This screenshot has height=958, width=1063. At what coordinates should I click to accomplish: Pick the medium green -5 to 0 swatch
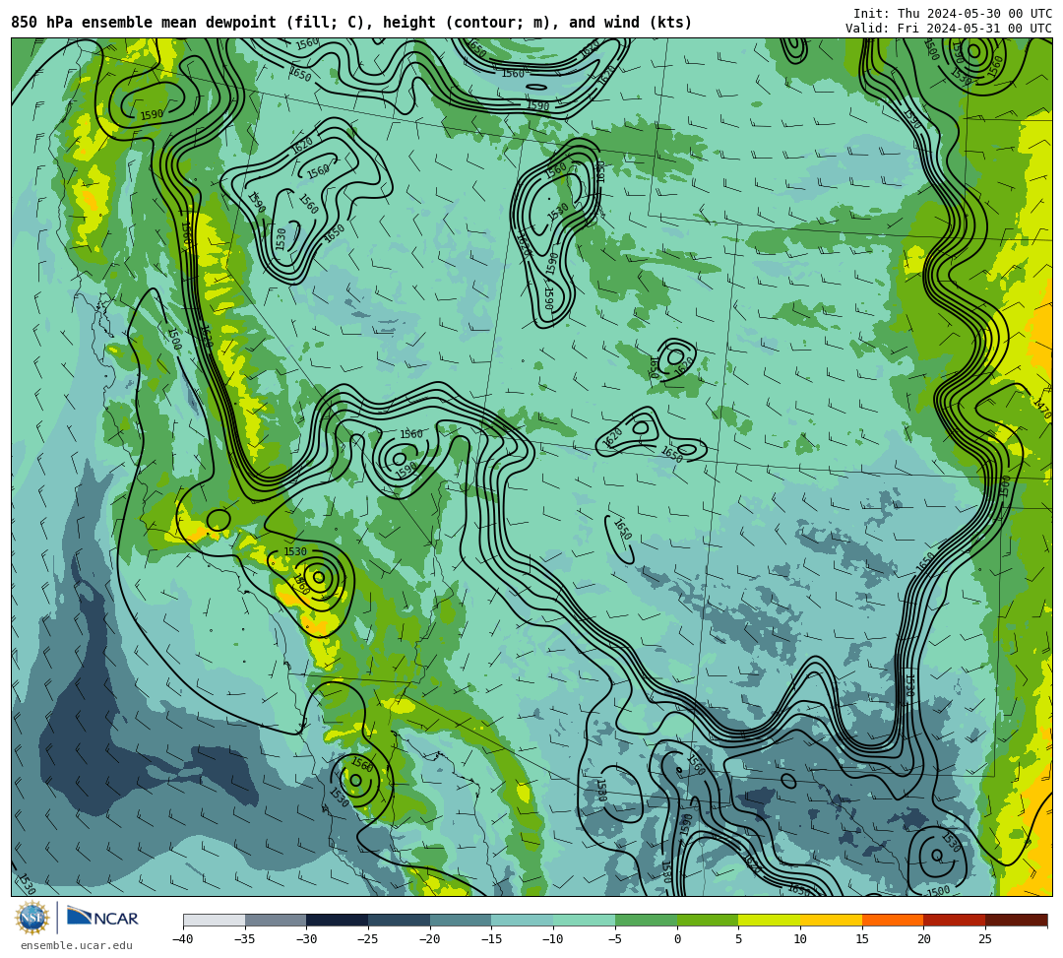[646, 920]
